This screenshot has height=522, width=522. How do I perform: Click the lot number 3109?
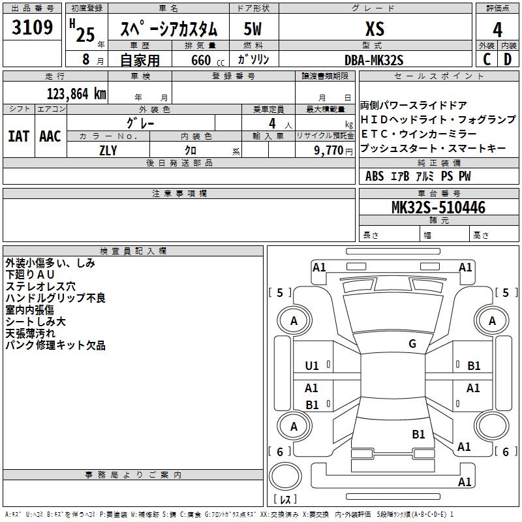(x=33, y=28)
